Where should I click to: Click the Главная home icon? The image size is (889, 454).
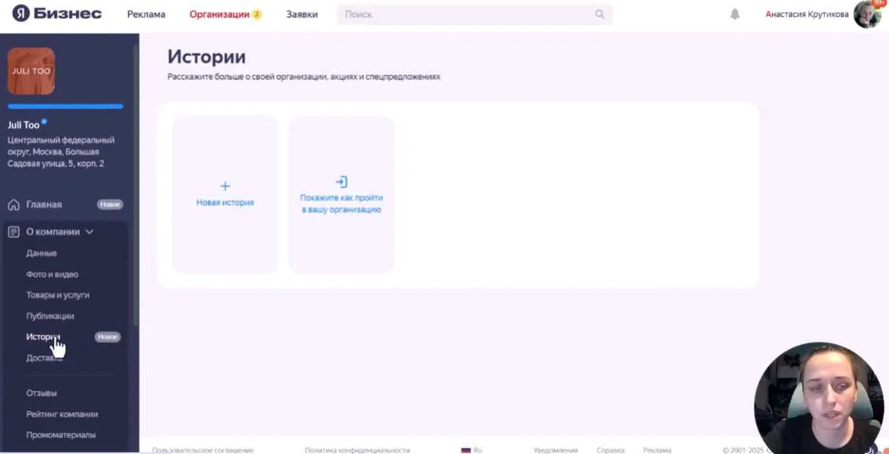coord(13,205)
